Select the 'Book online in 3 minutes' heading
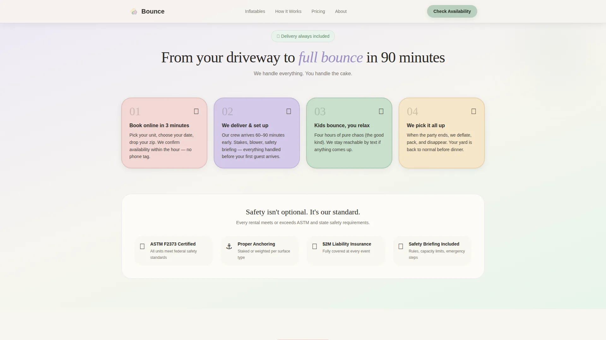606x340 pixels. point(159,125)
